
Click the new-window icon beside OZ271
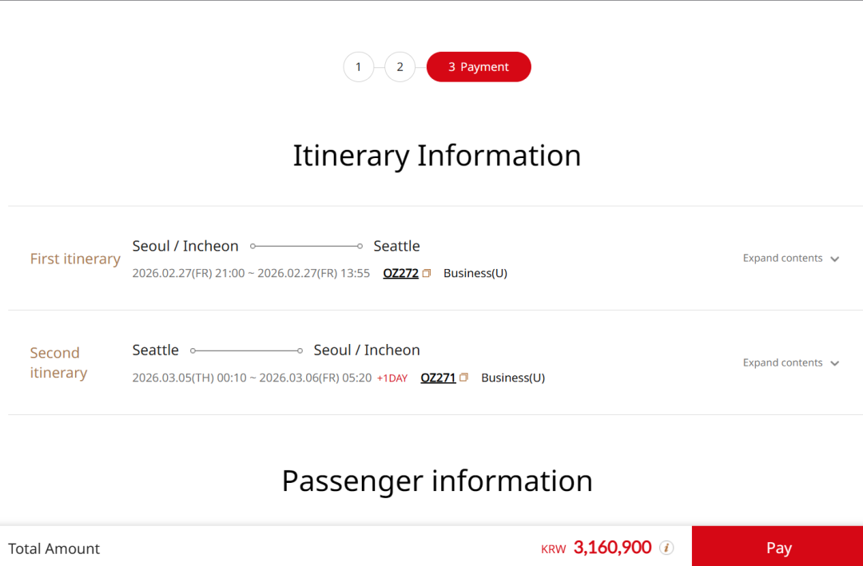(464, 378)
